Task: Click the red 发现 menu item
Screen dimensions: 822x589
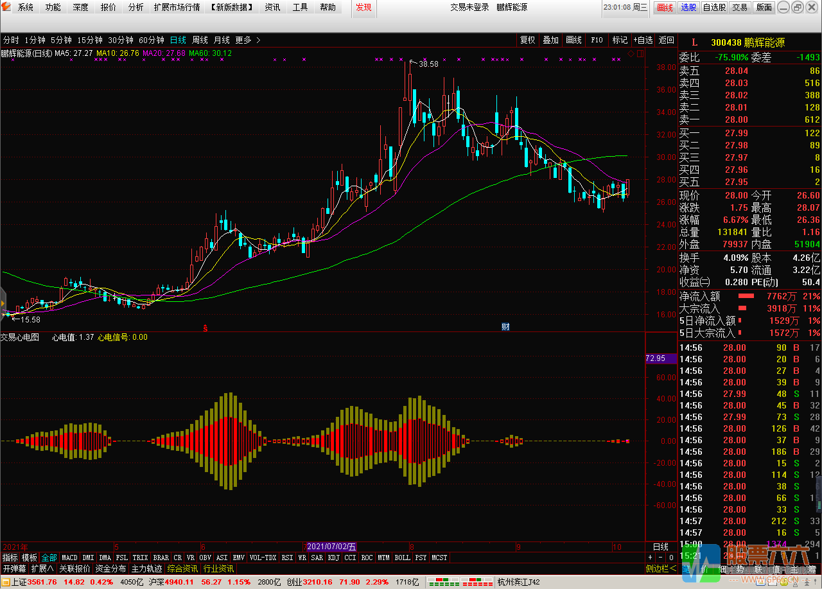Action: click(x=363, y=7)
